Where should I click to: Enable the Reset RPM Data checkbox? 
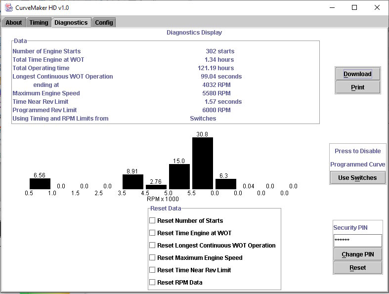coord(152,282)
